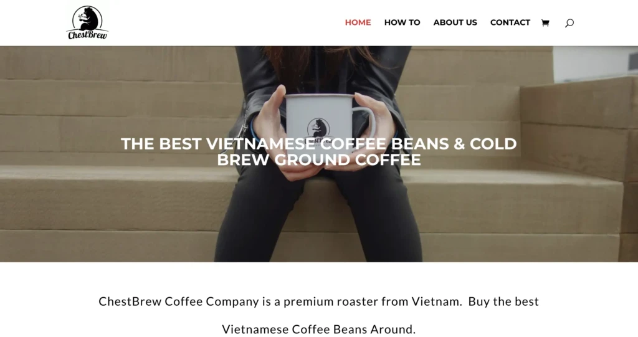Open the shopping cart icon
This screenshot has width=638, height=337.
545,23
